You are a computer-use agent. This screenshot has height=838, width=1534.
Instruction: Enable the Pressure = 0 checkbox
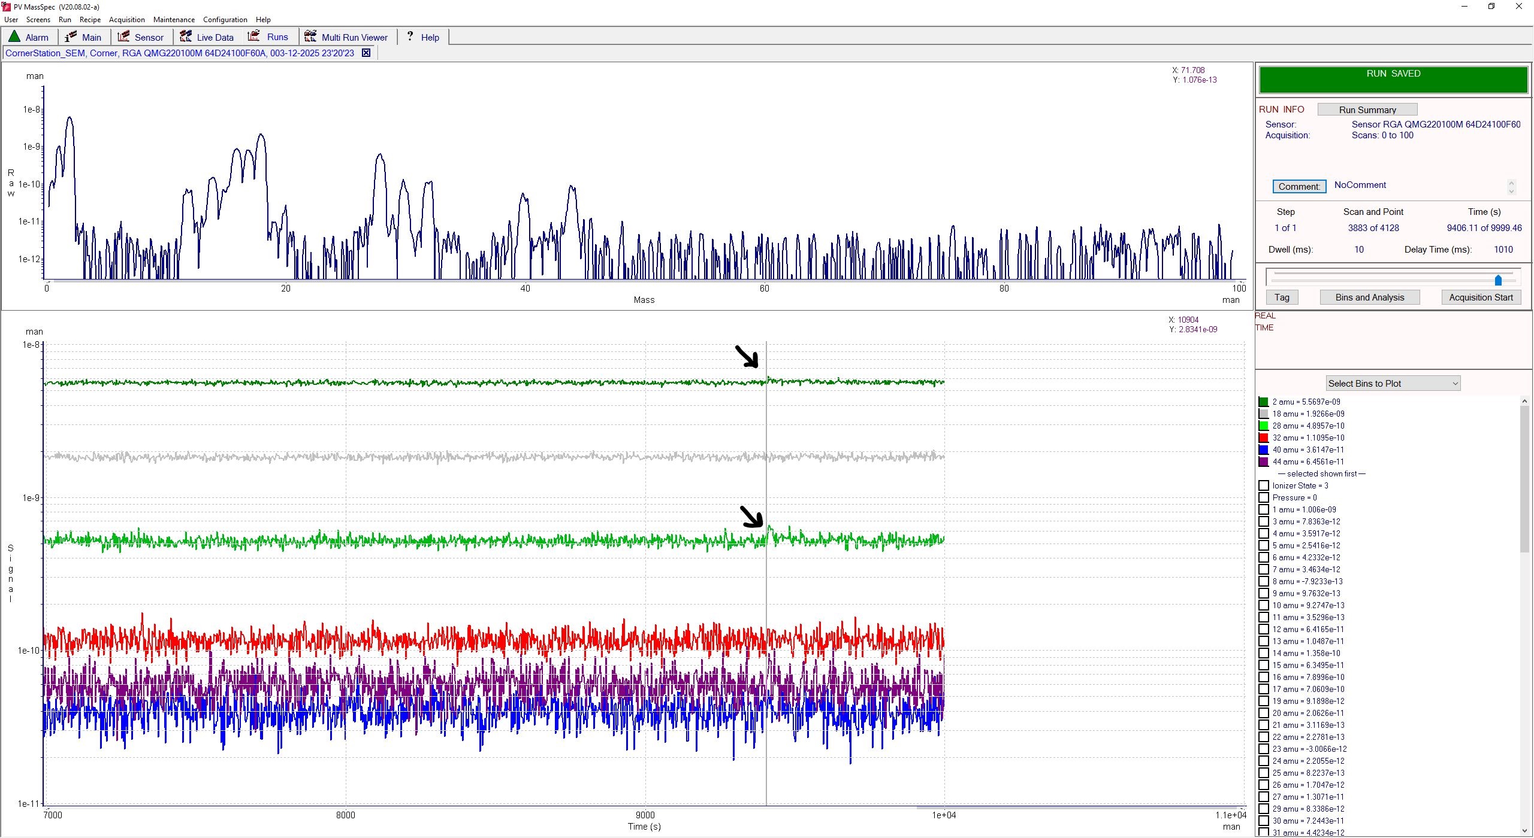[1264, 497]
